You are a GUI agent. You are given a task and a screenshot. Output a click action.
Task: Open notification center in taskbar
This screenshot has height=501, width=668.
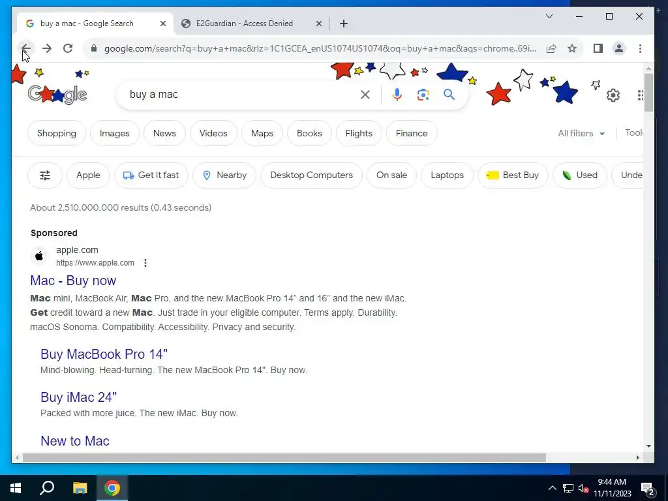click(648, 488)
